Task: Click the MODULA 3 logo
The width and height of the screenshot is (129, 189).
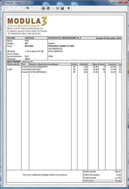Action: (x=27, y=21)
